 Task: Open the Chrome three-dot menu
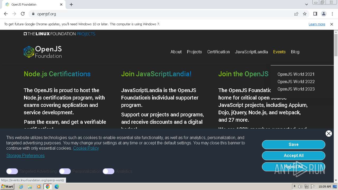(332, 14)
